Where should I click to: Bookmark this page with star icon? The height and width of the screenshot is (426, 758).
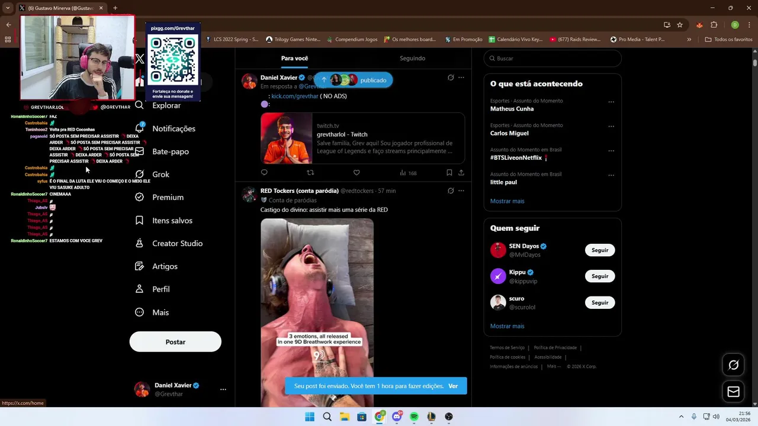[680, 25]
